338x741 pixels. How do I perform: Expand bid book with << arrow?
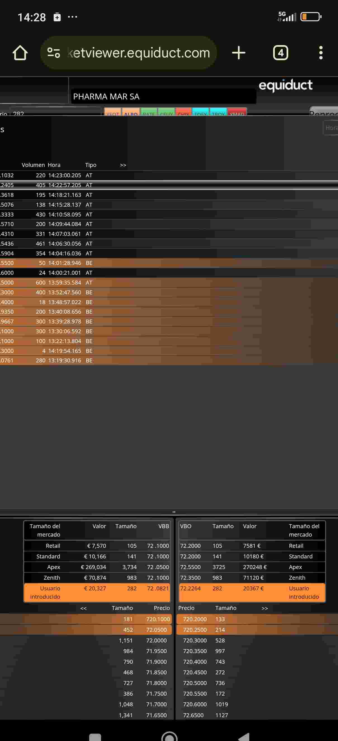point(83,608)
